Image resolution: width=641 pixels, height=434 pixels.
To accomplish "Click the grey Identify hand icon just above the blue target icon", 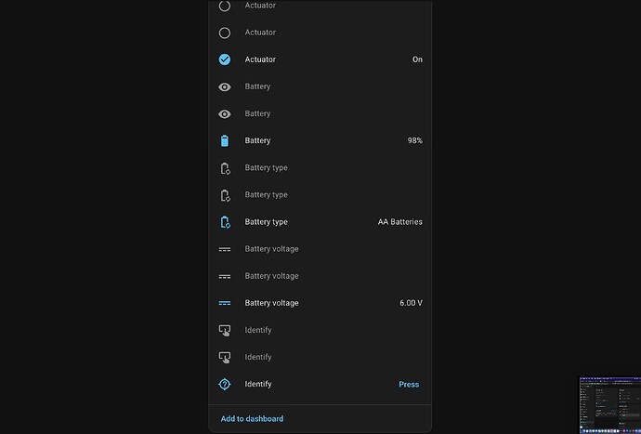I will point(225,357).
